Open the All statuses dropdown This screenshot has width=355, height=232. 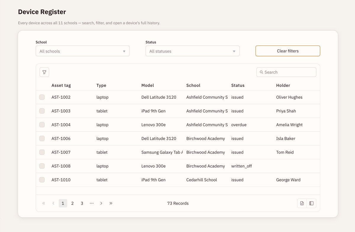(x=193, y=51)
